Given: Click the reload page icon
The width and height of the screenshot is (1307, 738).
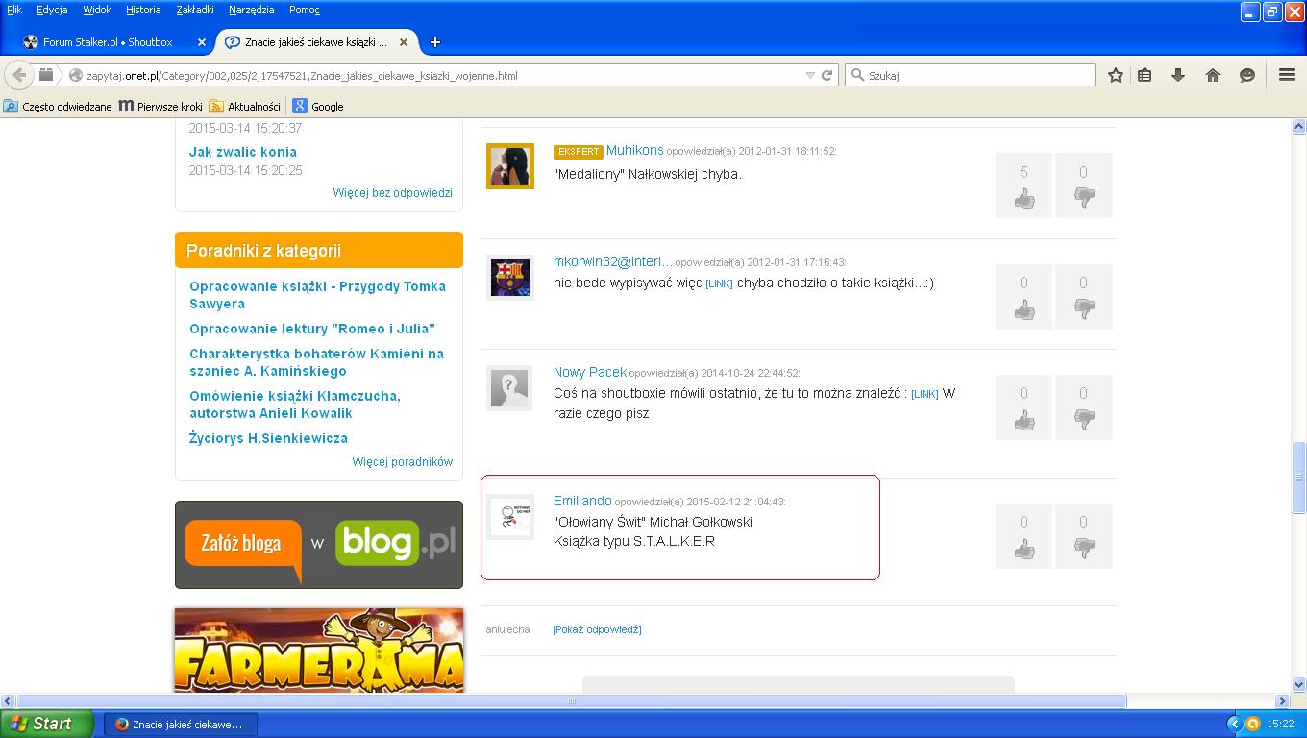Looking at the screenshot, I should [x=826, y=75].
